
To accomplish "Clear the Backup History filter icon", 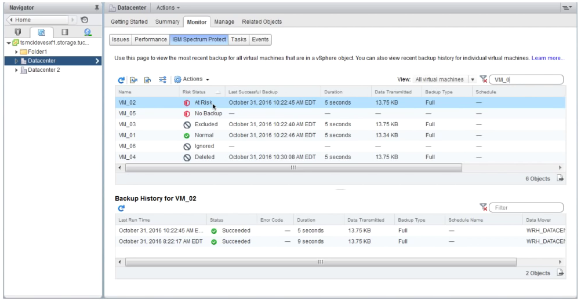I will click(483, 207).
